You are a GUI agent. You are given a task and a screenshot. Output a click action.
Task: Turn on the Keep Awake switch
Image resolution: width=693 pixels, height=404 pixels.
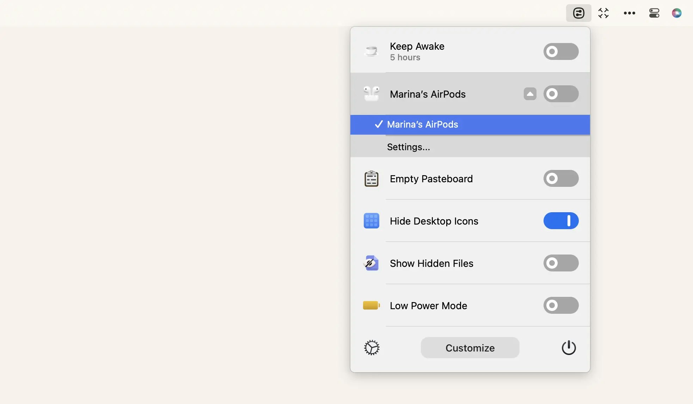tap(561, 51)
